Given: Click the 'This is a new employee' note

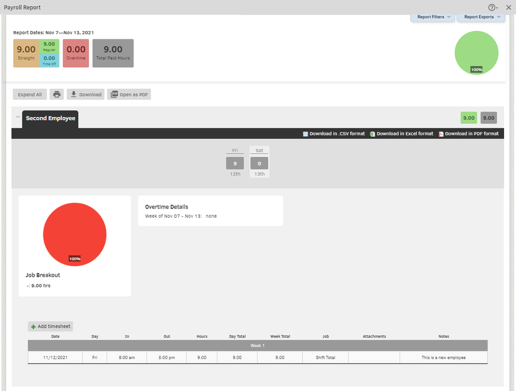Looking at the screenshot, I should click(444, 357).
